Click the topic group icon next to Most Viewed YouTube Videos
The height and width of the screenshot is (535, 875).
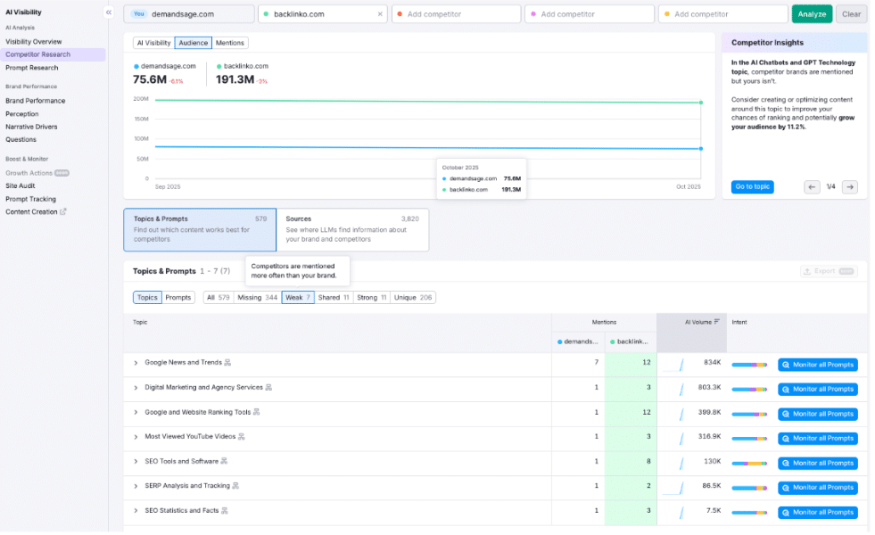(x=243, y=439)
